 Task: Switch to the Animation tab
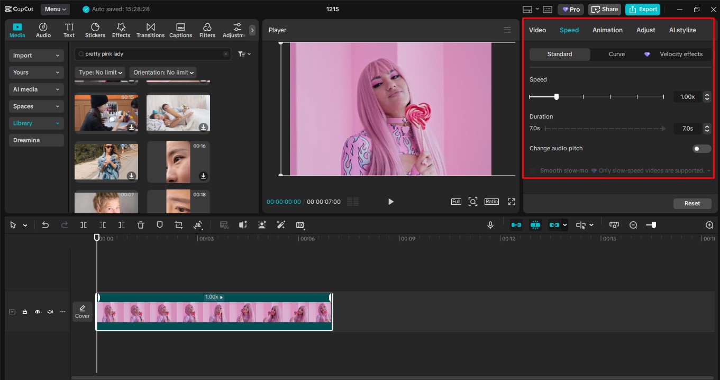pyautogui.click(x=607, y=30)
